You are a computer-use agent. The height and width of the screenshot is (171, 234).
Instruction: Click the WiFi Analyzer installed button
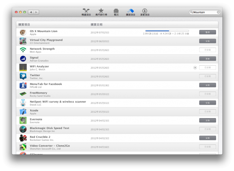207,67
